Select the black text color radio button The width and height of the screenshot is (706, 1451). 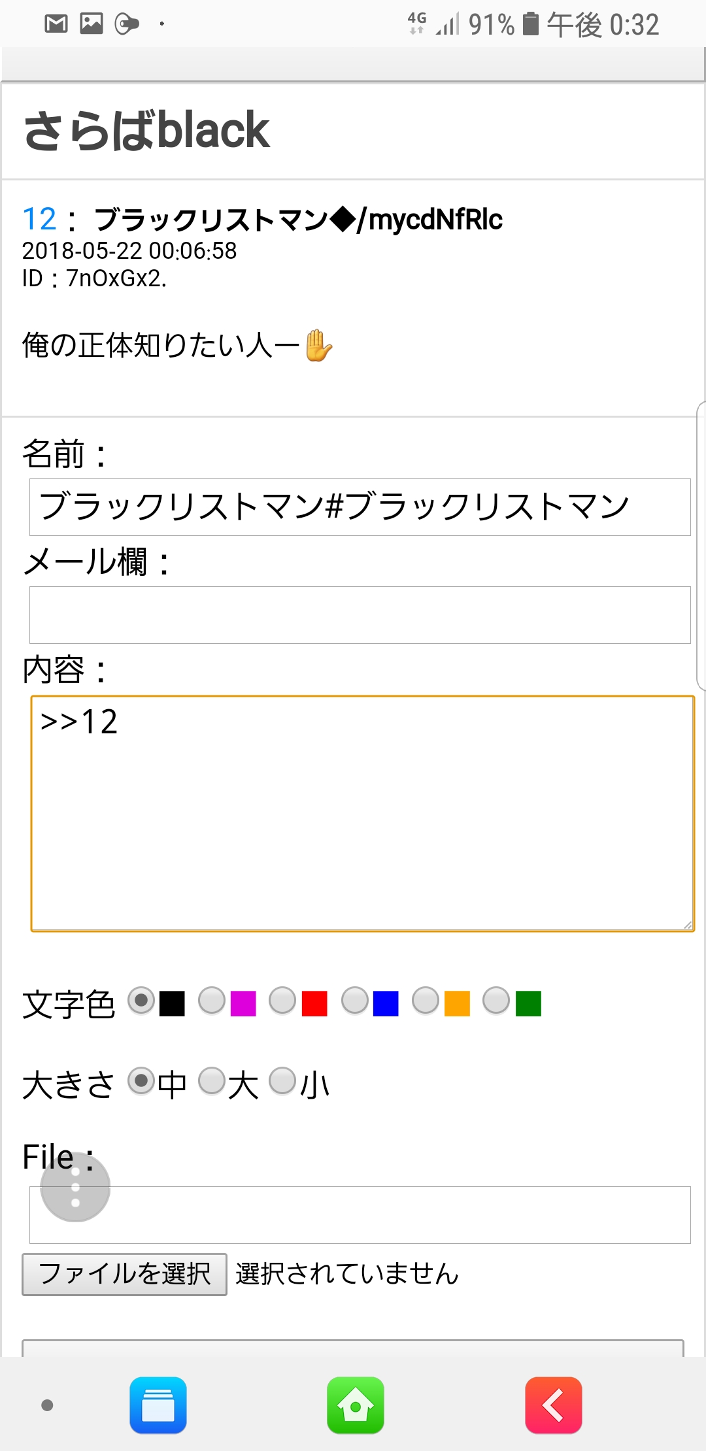coord(141,1001)
